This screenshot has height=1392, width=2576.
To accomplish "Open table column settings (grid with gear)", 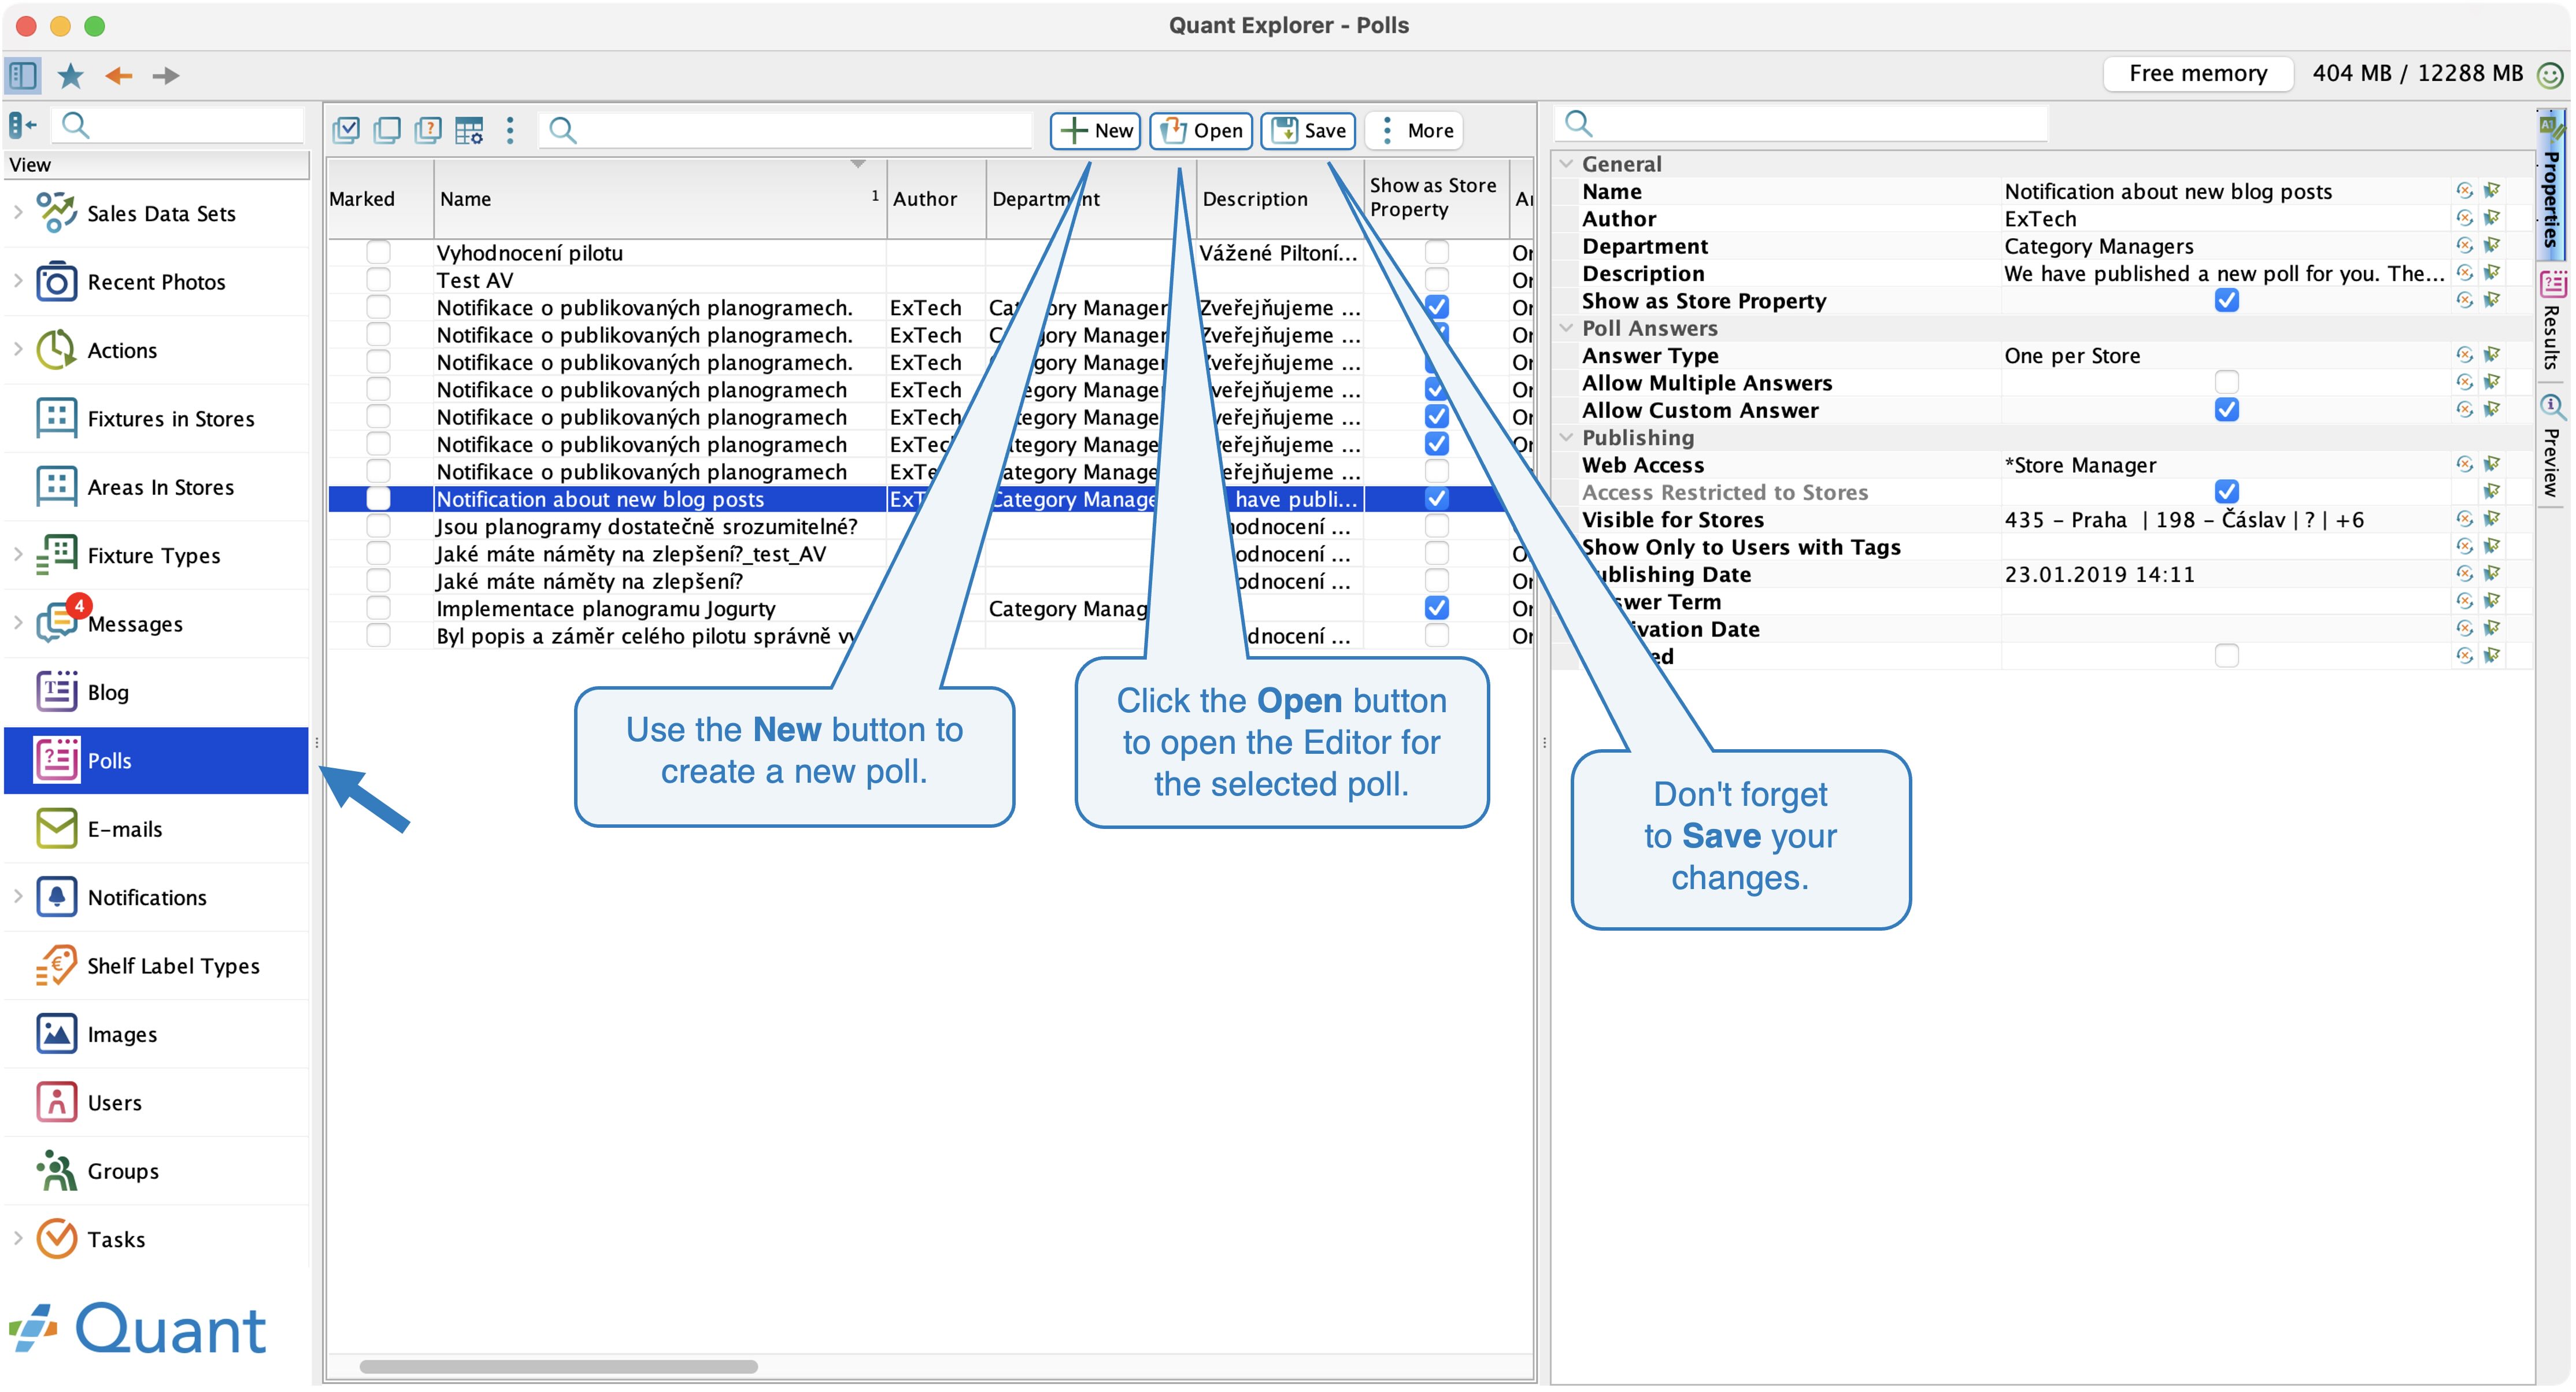I will tap(469, 130).
